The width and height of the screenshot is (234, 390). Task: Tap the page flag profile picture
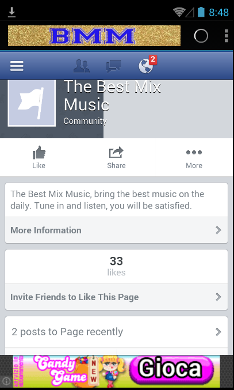coord(32,103)
